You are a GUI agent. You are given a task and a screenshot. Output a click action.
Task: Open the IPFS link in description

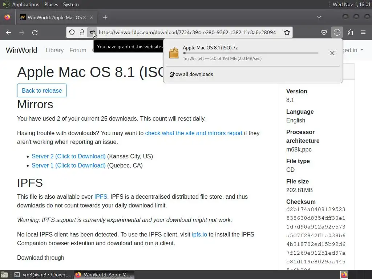click(101, 197)
